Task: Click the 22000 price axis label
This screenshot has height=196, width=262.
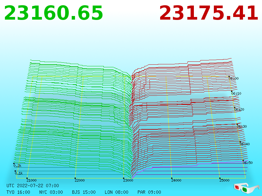Action: click(x=80, y=180)
